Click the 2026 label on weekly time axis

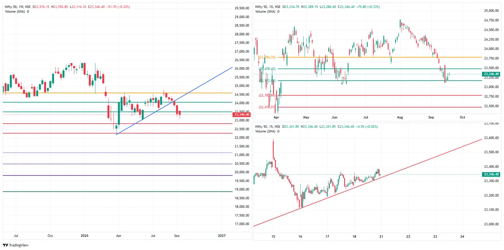84,236
